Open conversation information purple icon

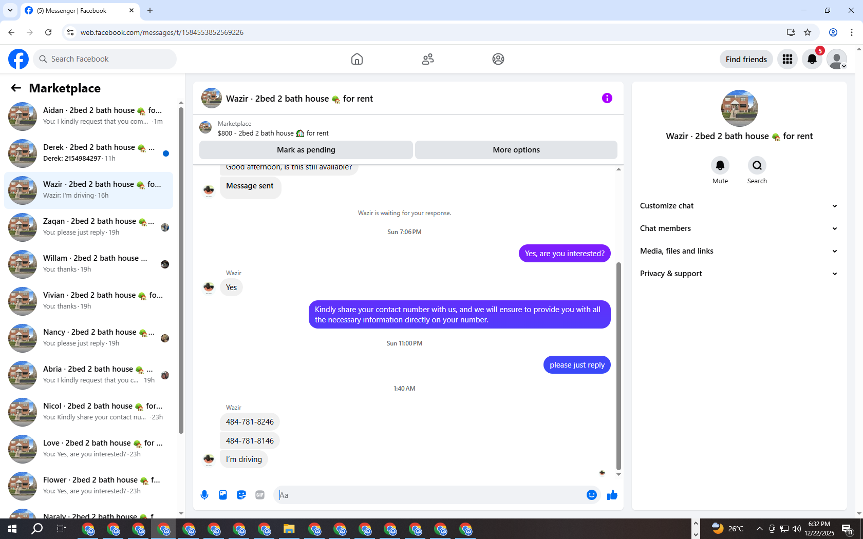(x=607, y=98)
